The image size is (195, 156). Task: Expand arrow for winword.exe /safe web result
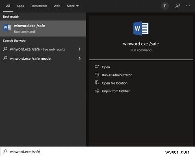80,49
